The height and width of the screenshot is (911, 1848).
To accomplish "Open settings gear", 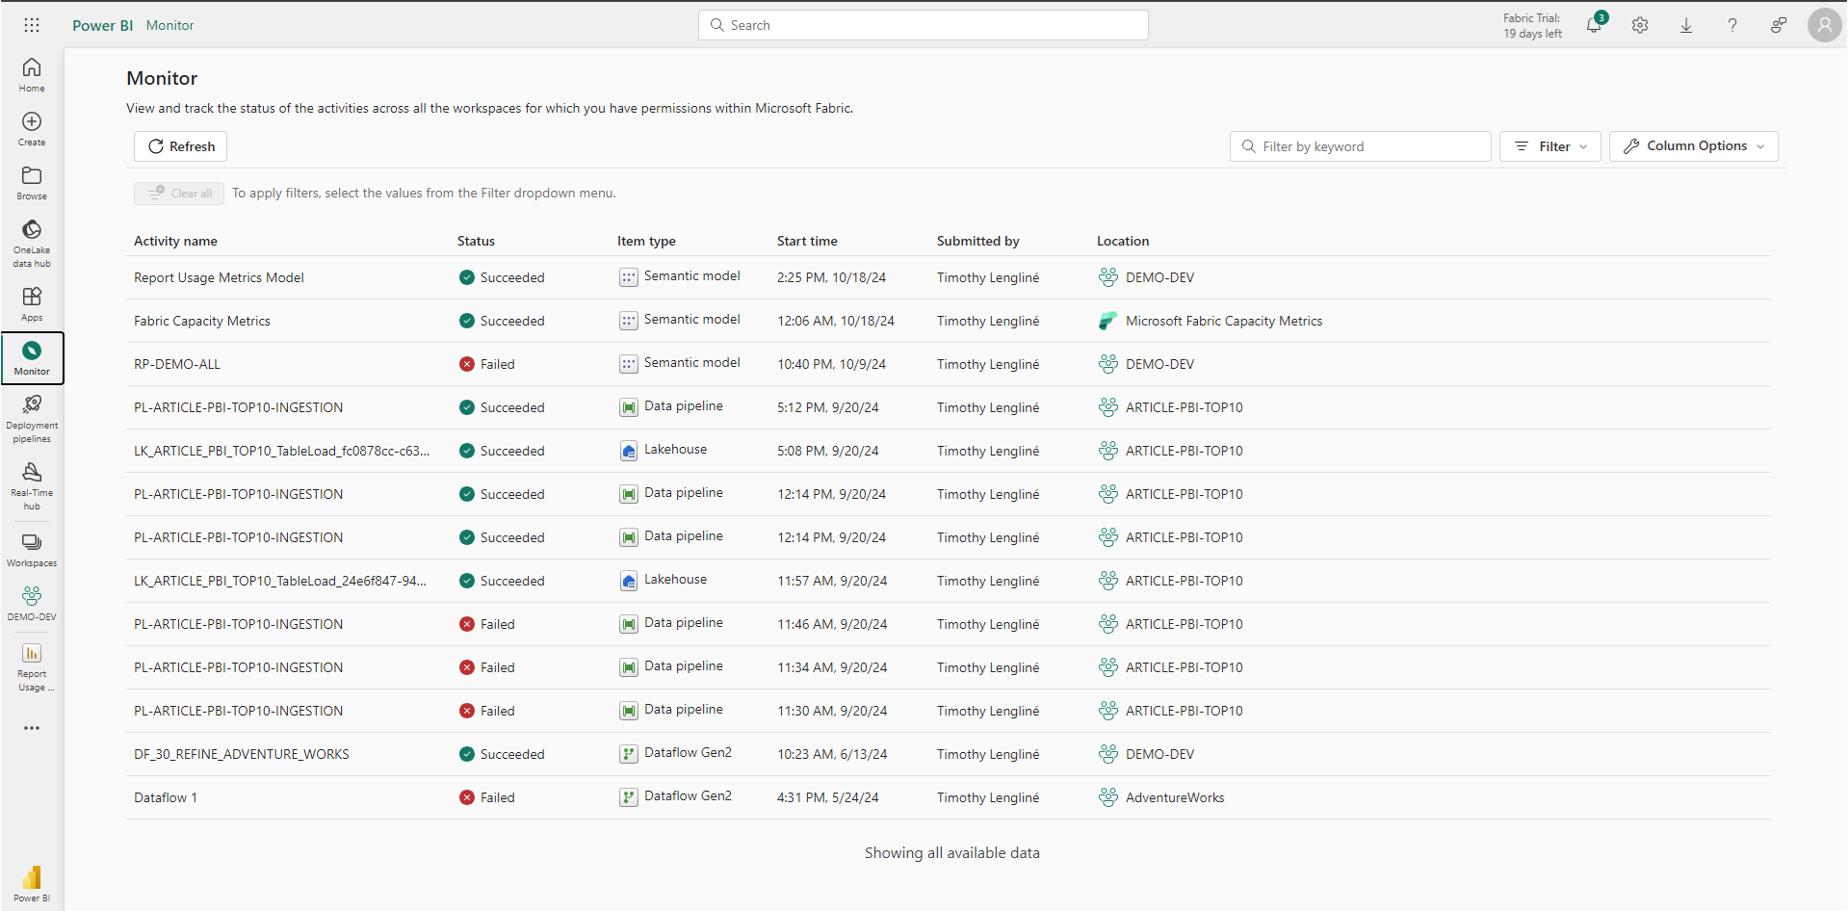I will (x=1640, y=26).
